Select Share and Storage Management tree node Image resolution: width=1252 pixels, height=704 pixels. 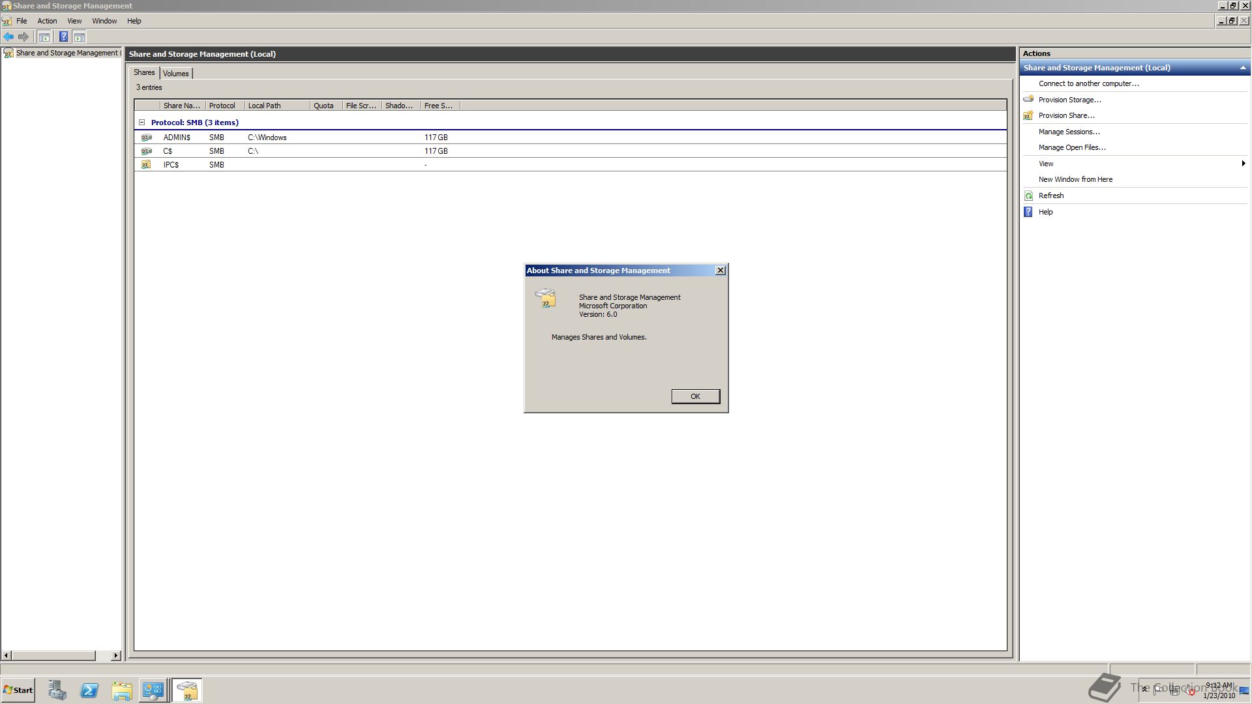click(68, 53)
